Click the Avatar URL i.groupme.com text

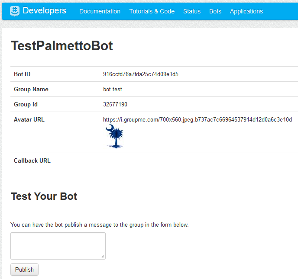[x=198, y=119]
